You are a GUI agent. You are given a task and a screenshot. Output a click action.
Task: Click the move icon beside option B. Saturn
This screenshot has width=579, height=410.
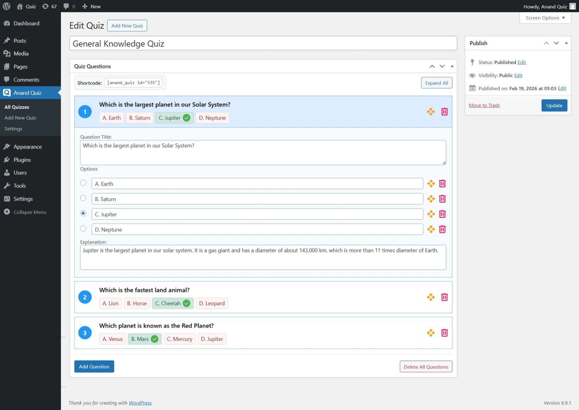click(x=431, y=199)
